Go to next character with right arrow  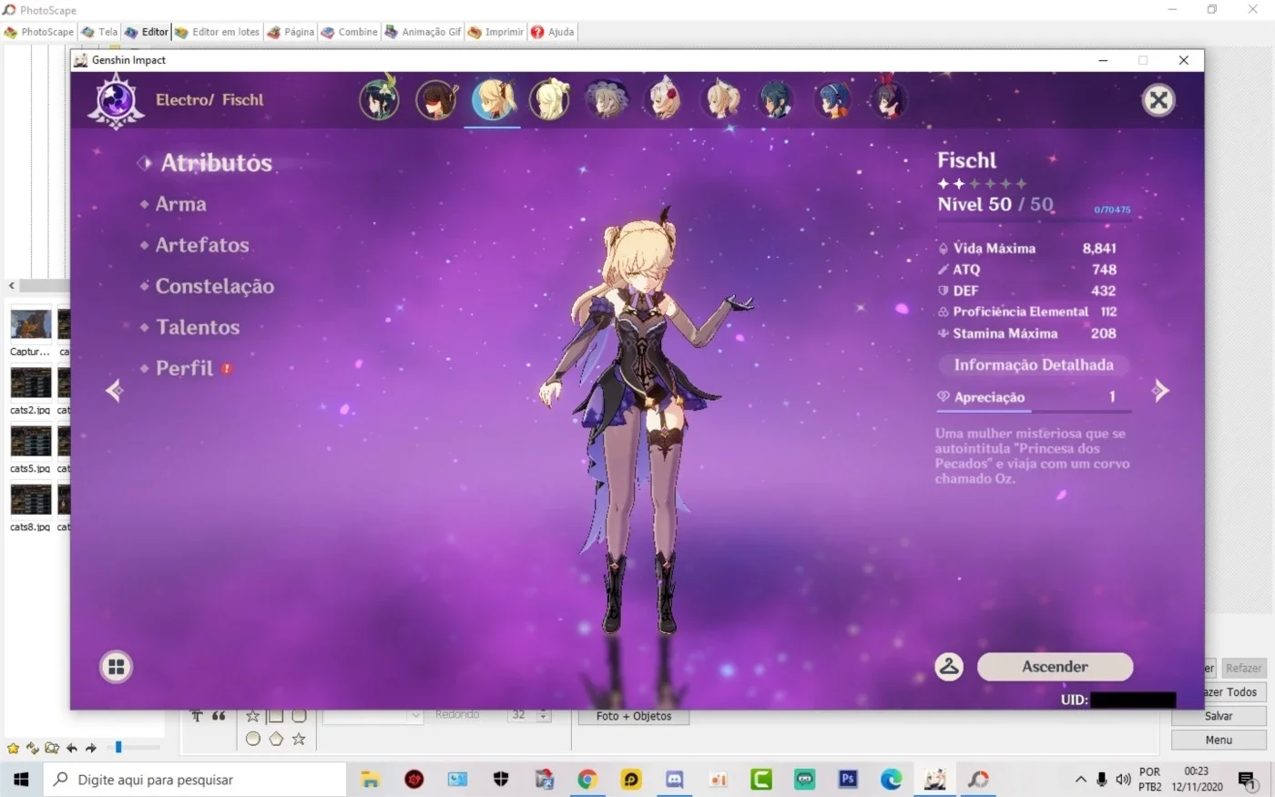pyautogui.click(x=1160, y=391)
